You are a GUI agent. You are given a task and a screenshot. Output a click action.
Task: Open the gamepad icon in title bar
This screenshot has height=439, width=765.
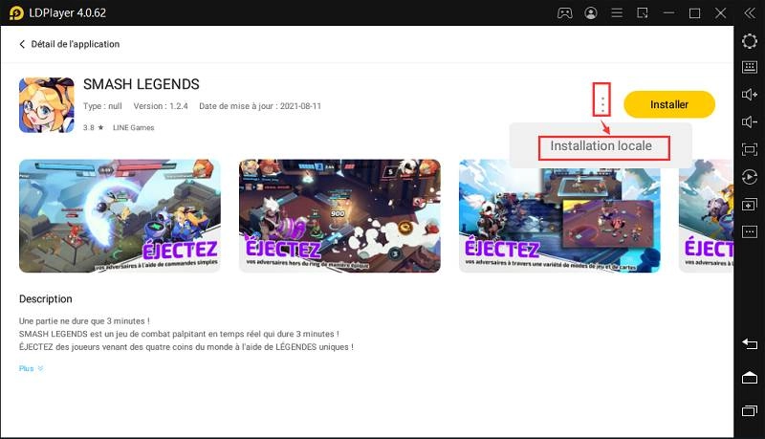pos(565,13)
